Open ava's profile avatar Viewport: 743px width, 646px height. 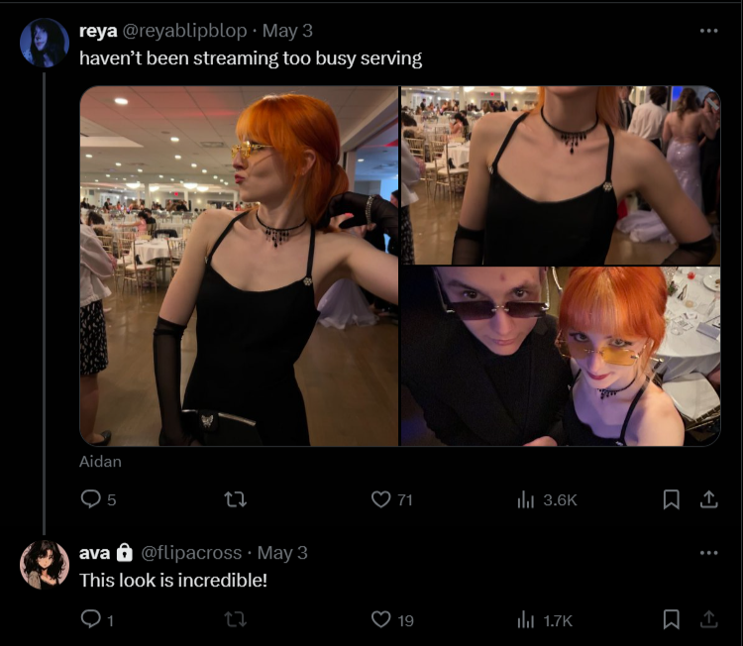coord(45,565)
